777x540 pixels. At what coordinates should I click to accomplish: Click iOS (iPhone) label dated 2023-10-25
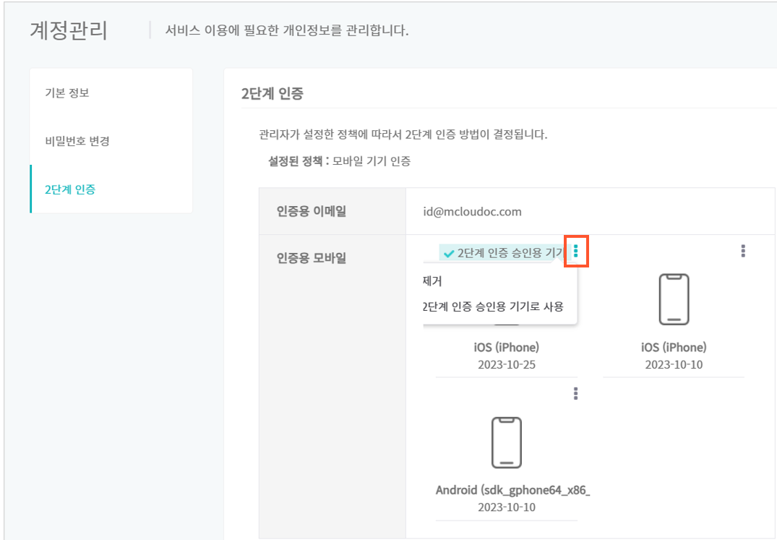click(x=507, y=347)
